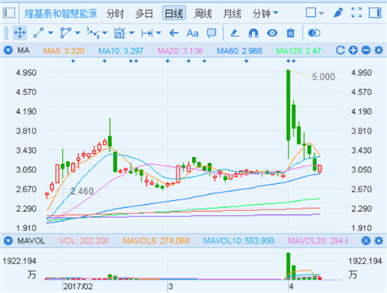The width and height of the screenshot is (387, 293).
Task: Collapse the MAVOL panel arrow
Action: (9, 241)
